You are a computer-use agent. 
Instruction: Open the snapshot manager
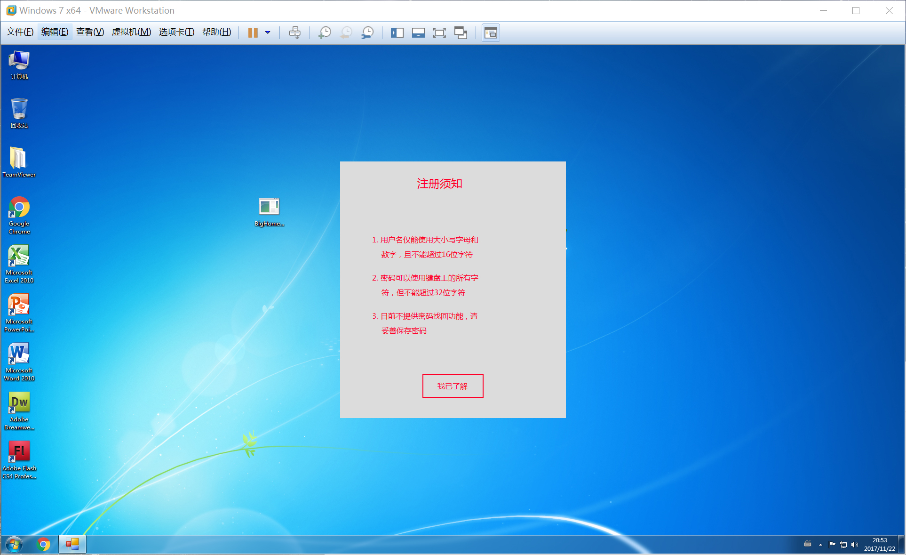[x=367, y=32]
